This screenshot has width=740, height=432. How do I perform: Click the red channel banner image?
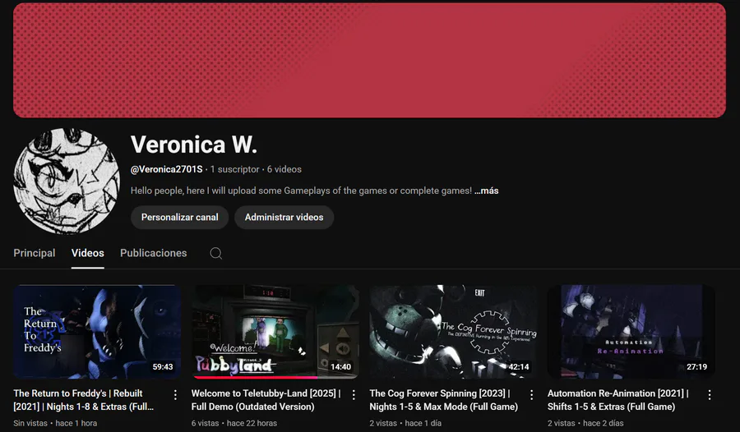coord(369,61)
